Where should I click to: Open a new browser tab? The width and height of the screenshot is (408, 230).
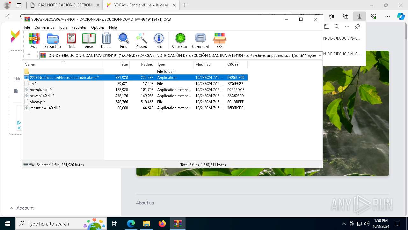185,5
